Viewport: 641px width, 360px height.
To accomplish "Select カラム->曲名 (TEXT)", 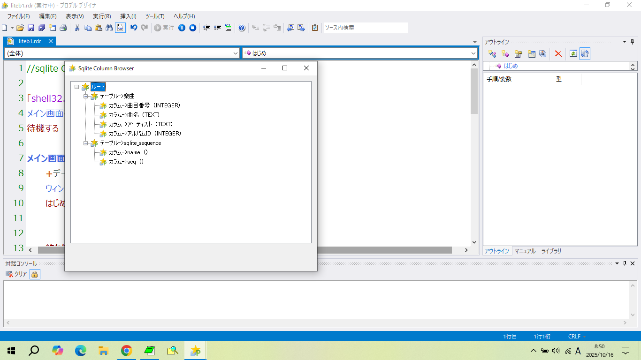I will 135,115.
